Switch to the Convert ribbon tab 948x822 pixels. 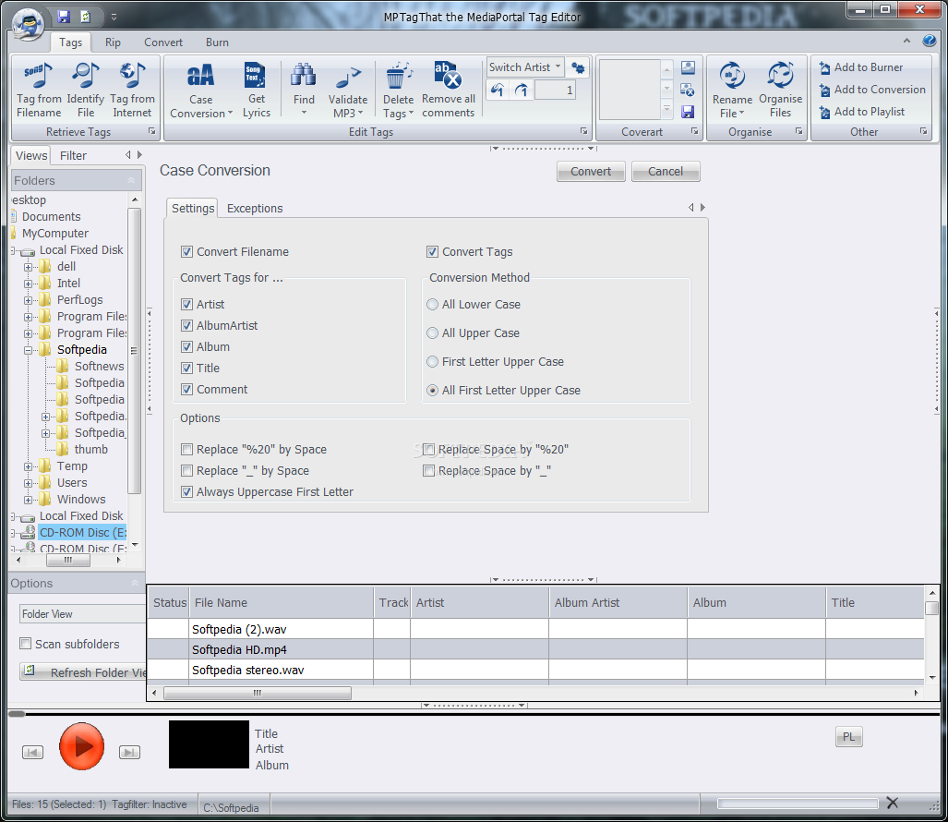point(163,42)
